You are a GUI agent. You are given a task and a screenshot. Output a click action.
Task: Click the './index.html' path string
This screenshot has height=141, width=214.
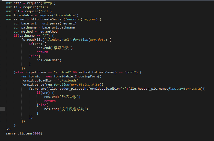[58, 40]
